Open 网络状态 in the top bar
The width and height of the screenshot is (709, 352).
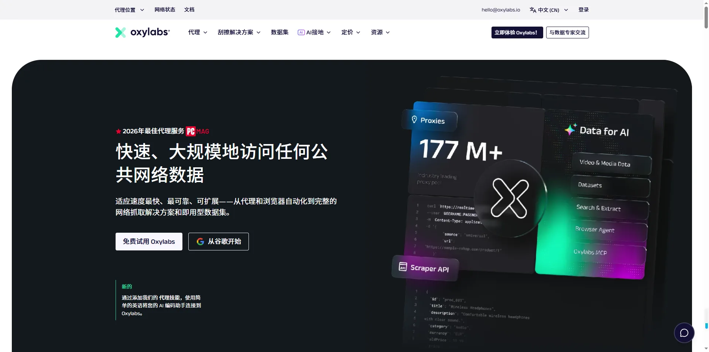point(165,10)
